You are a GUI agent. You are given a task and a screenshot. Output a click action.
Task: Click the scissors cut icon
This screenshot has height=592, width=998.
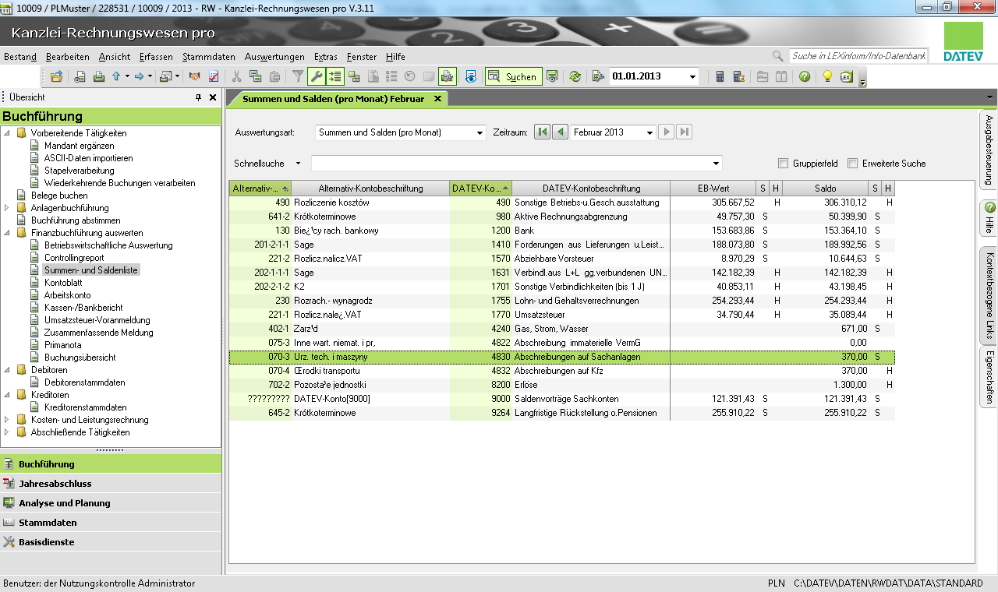(x=236, y=76)
